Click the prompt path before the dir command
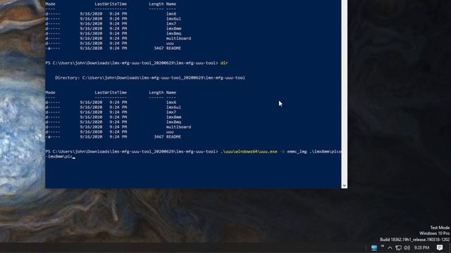The image size is (451, 253). [132, 63]
